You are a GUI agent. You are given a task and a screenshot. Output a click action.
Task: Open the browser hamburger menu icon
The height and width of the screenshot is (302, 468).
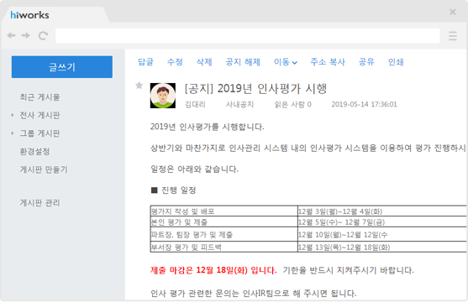[x=453, y=36]
